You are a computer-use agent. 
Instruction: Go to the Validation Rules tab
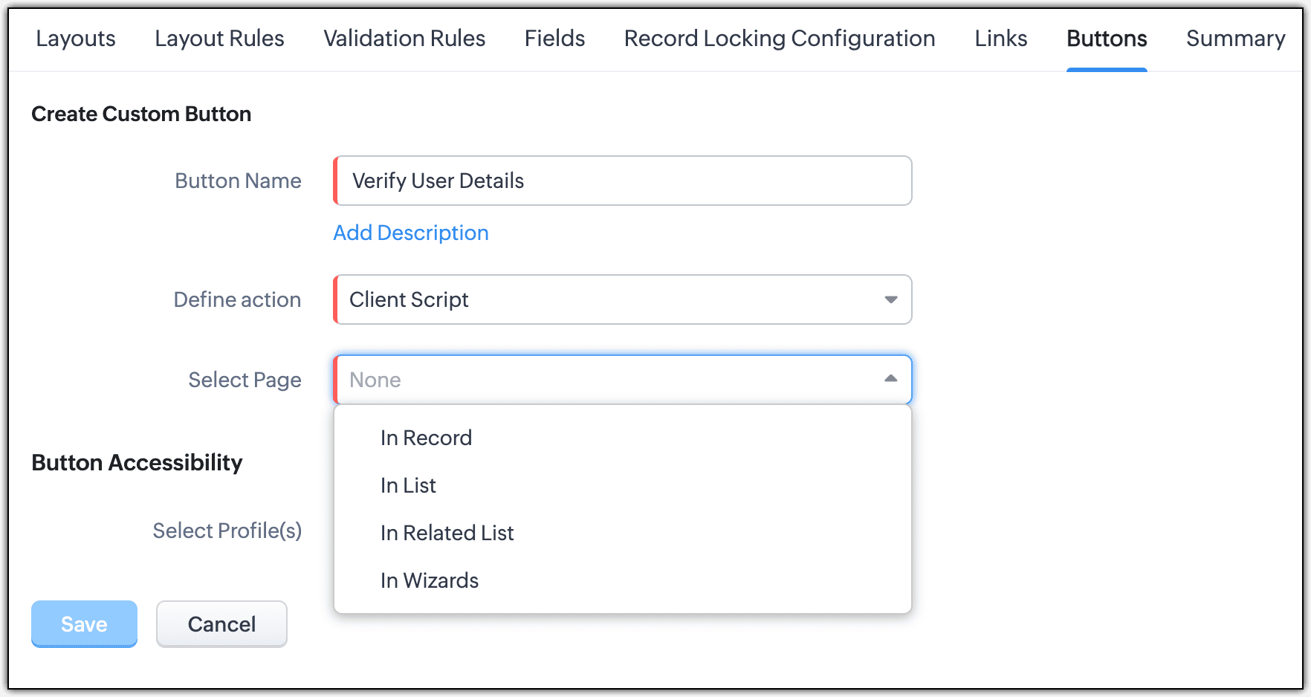(x=404, y=39)
